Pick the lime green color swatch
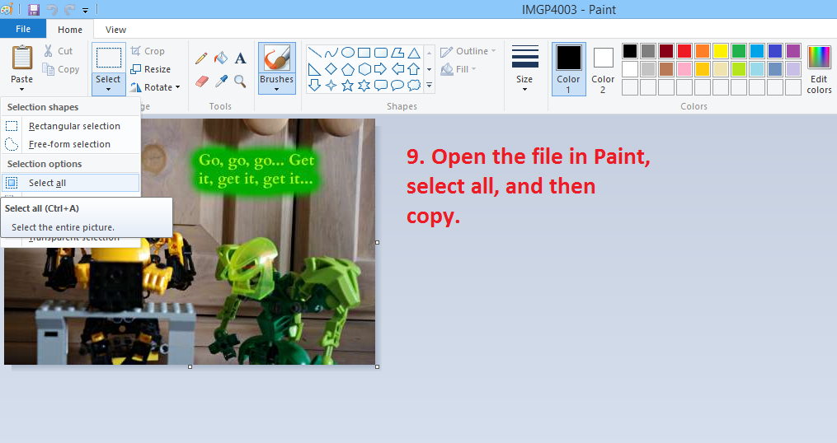 coord(739,69)
